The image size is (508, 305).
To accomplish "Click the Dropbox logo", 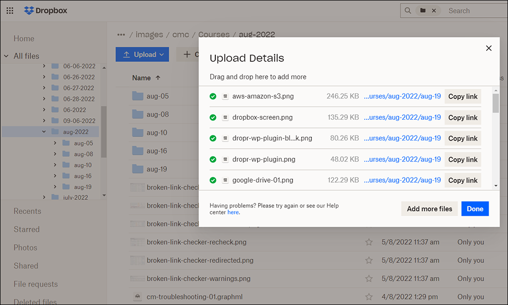I will 46,11.
